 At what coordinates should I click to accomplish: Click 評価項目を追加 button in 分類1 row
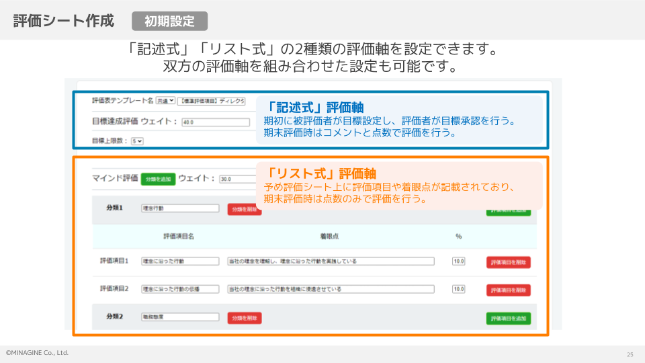[x=508, y=210]
